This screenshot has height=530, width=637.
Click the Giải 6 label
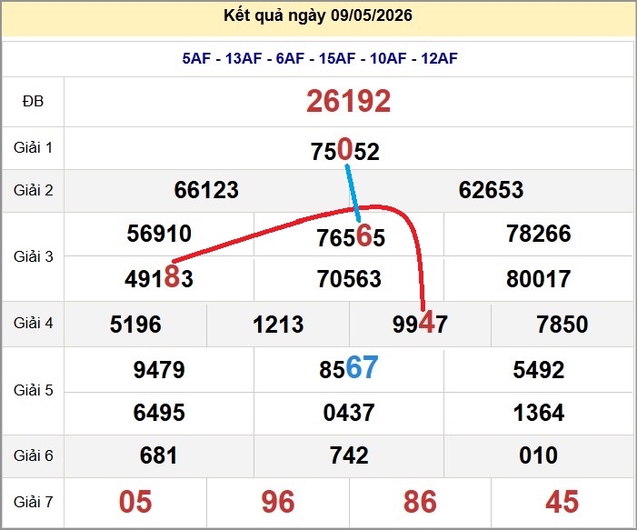pyautogui.click(x=33, y=455)
